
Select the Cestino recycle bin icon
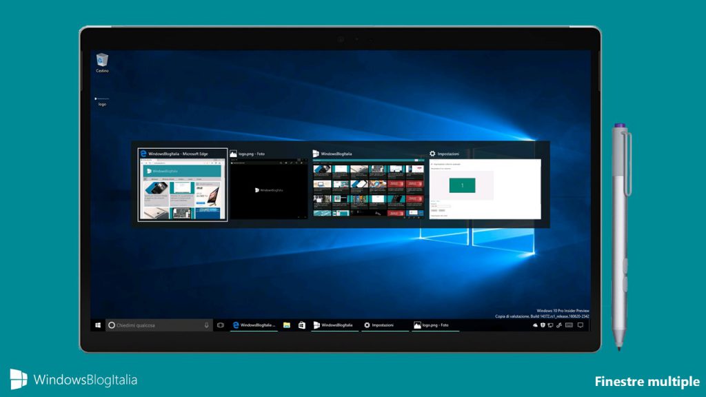102,63
